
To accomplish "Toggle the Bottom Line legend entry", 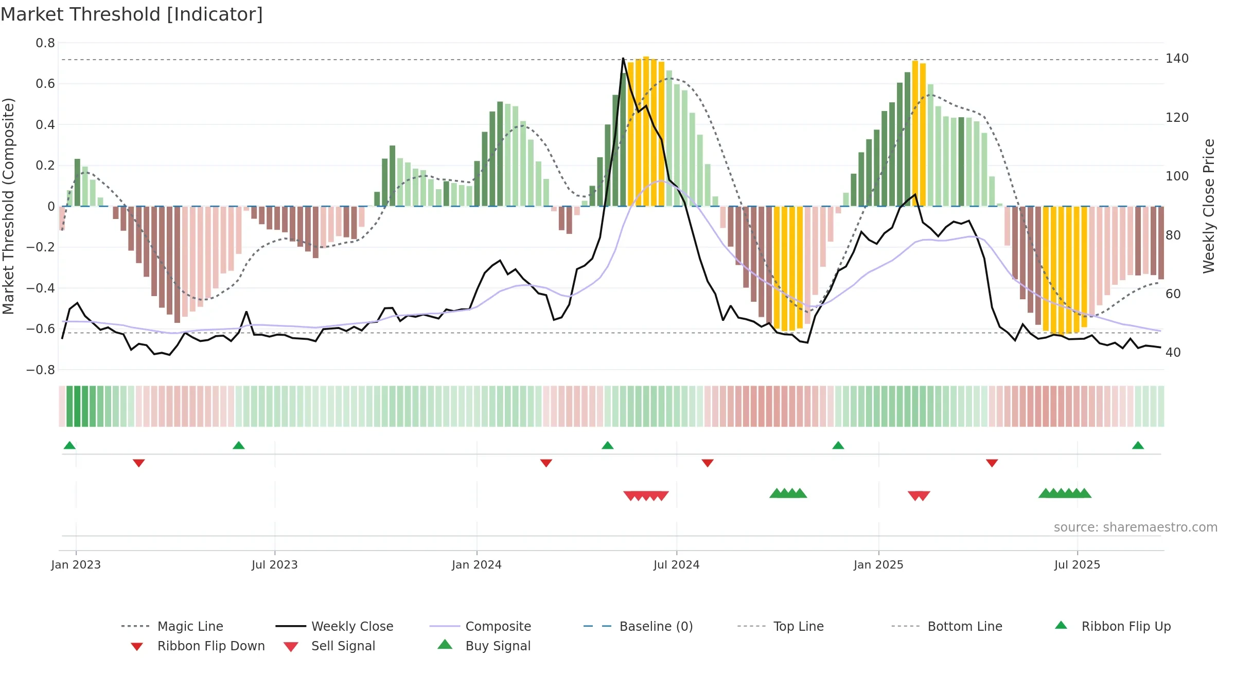I will coord(947,626).
